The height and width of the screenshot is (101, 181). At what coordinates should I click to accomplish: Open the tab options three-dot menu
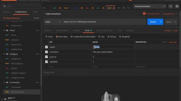tap(128, 8)
